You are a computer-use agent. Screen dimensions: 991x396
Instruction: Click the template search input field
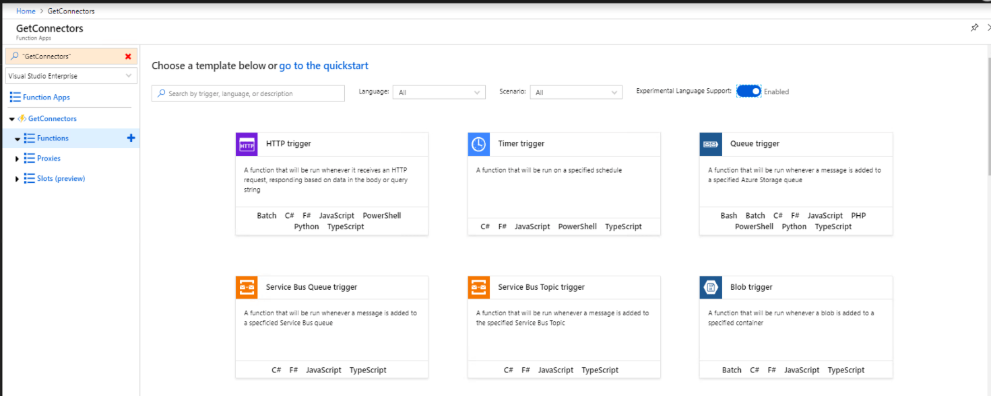click(248, 93)
